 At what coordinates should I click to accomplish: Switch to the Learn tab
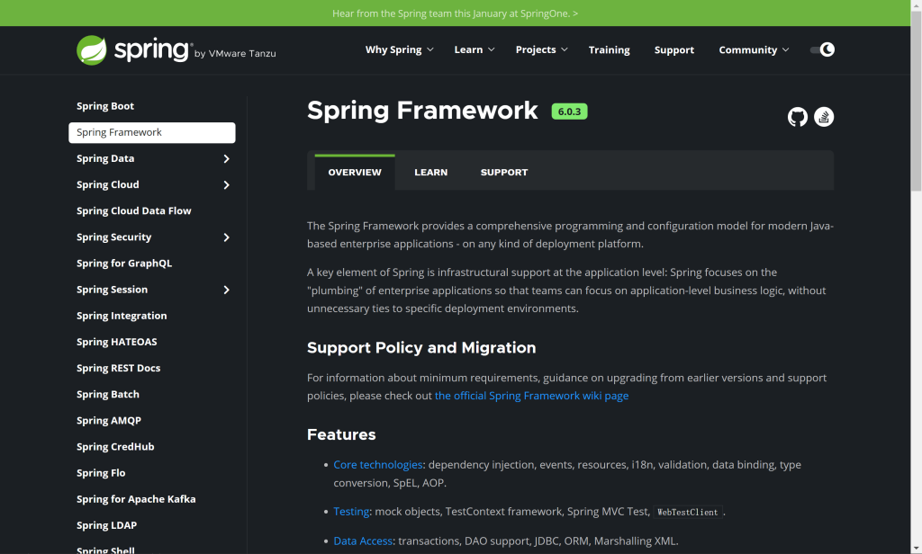click(431, 172)
